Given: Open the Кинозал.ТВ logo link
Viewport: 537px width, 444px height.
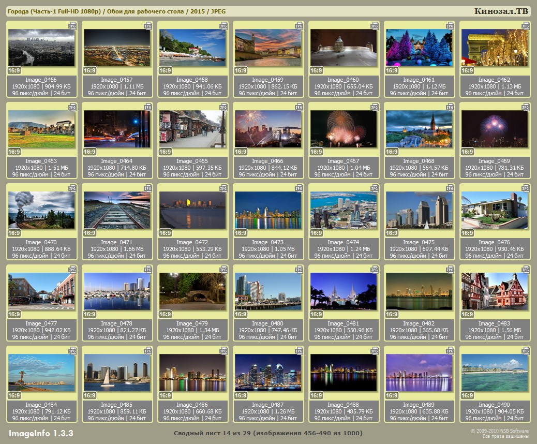Looking at the screenshot, I should coord(501,11).
